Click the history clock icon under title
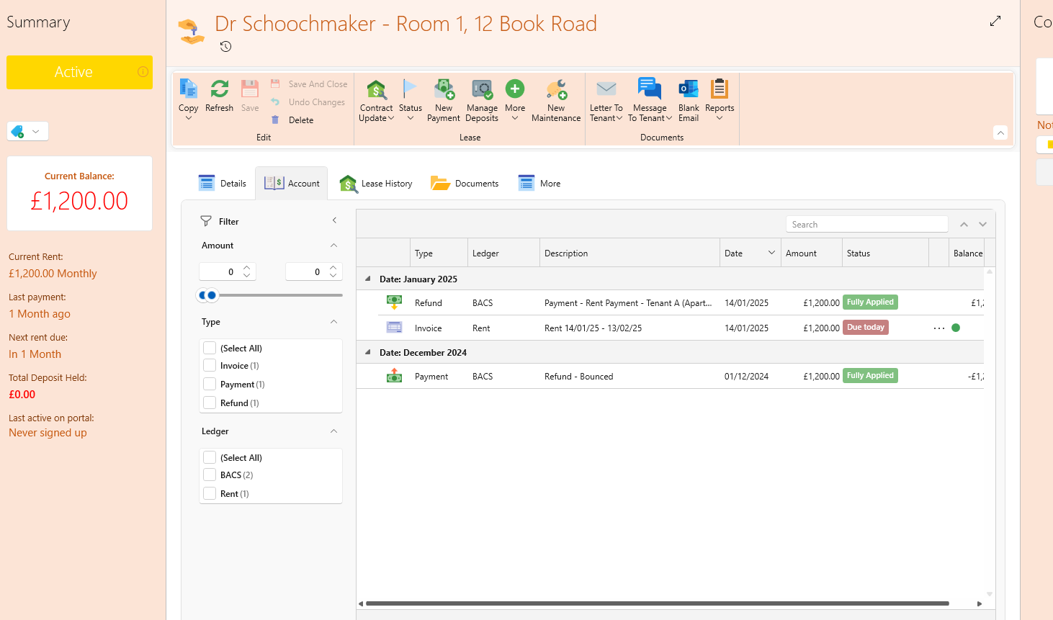The image size is (1053, 620). coord(225,47)
